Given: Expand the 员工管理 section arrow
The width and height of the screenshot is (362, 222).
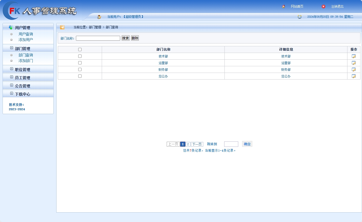Looking at the screenshot, I should tap(12, 77).
